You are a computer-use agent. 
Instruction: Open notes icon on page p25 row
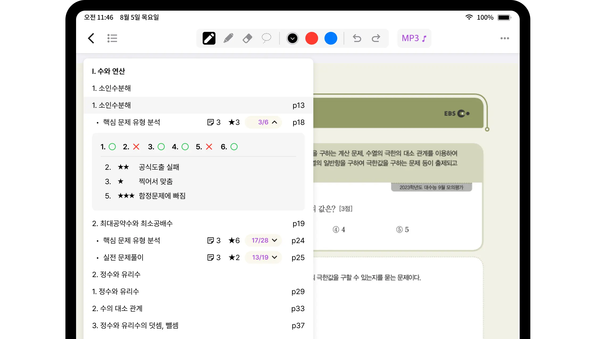coord(211,257)
